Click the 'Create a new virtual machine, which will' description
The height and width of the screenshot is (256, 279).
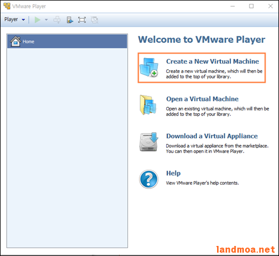(x=214, y=74)
